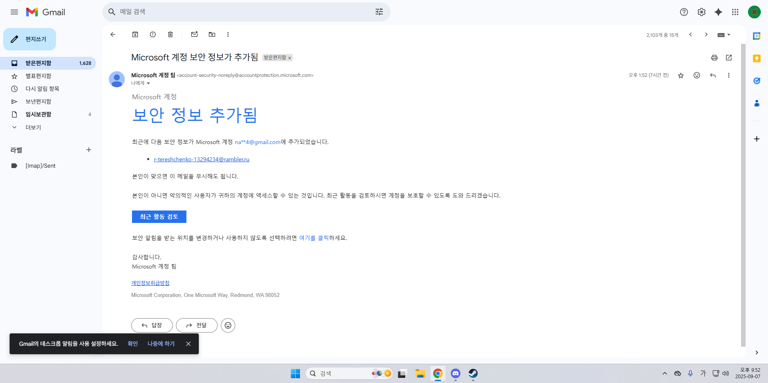The image size is (768, 383).
Task: Open the Google account avatar
Action: [754, 12]
